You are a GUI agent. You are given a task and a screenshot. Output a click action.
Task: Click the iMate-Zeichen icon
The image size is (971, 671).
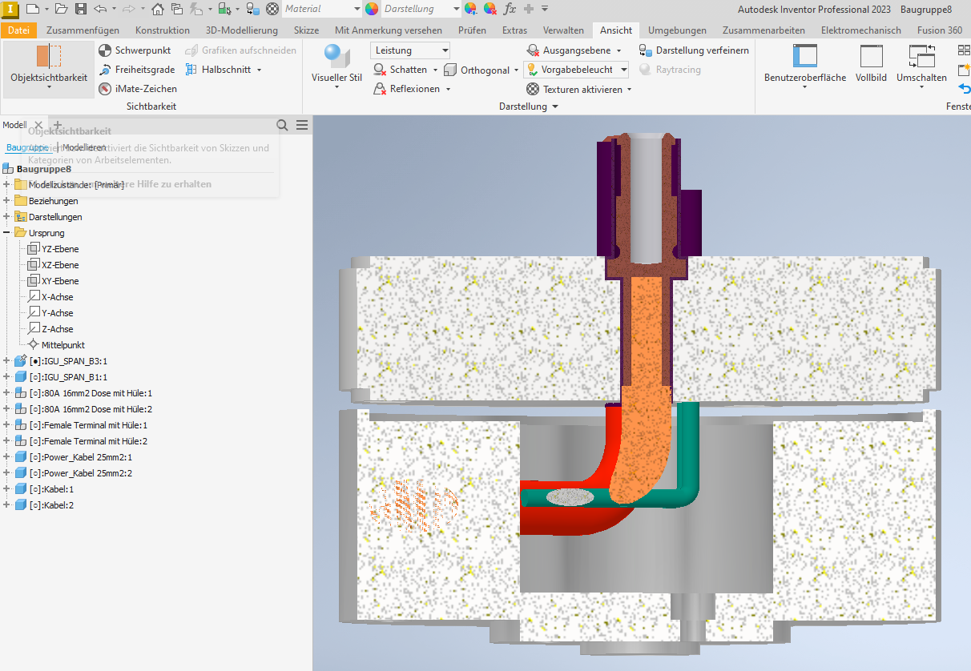[105, 89]
